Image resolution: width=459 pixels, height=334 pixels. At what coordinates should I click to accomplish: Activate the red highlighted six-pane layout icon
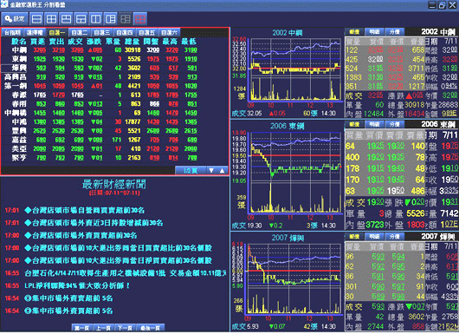(x=140, y=19)
